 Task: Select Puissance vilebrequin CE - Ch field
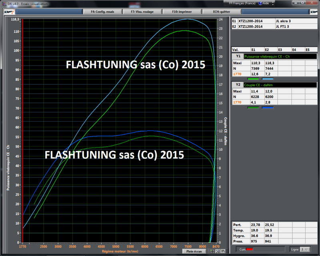point(280,56)
